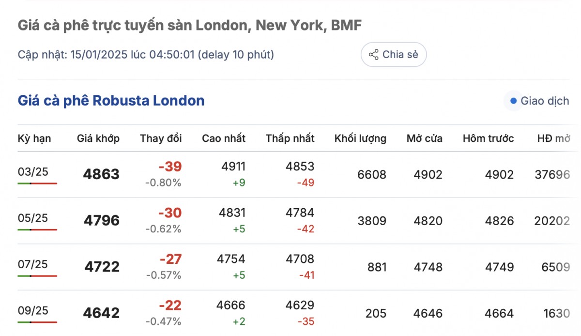This screenshot has height=336, width=581.
Task: Click the Kỳ hạn column header
Action: pos(34,138)
